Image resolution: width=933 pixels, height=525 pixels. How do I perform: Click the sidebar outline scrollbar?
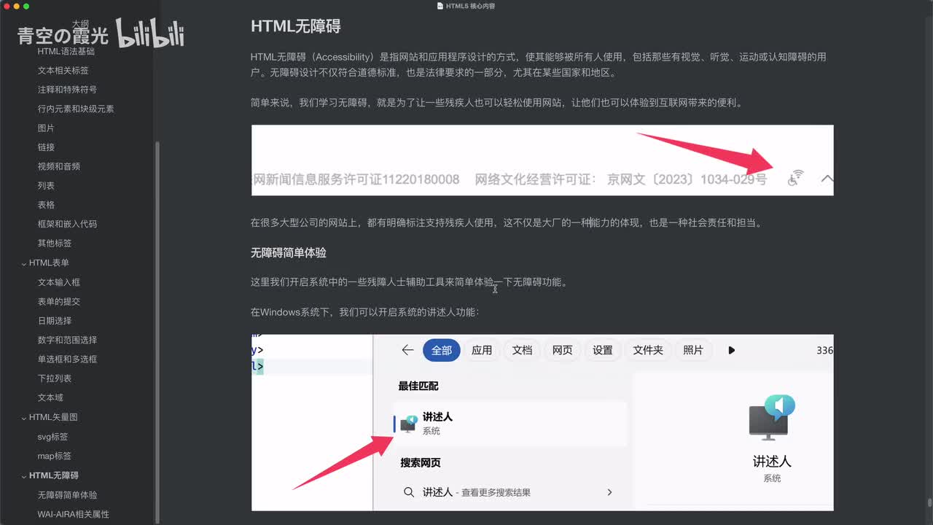pos(158,332)
